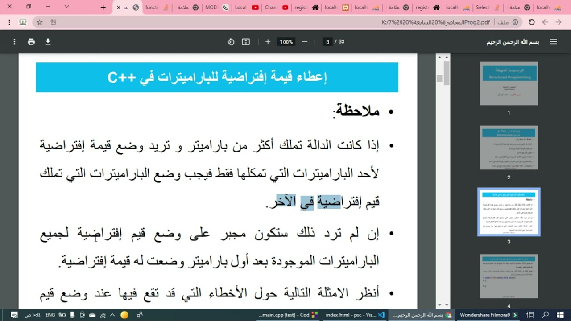Click the page number field showing 3
The width and height of the screenshot is (571, 321).
tap(328, 42)
